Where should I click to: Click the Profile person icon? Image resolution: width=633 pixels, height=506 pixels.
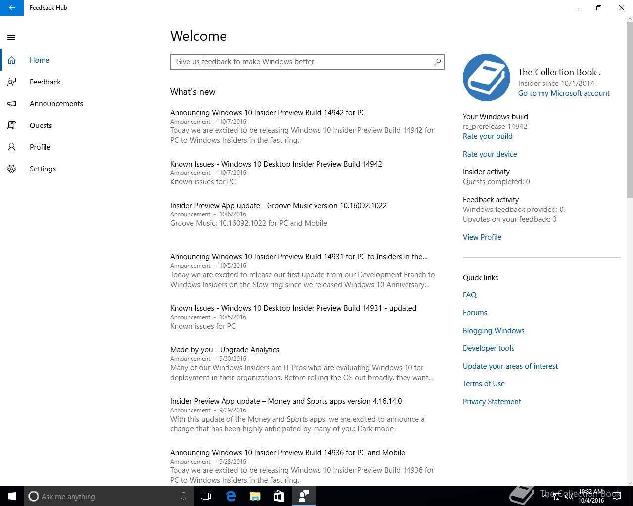point(12,147)
